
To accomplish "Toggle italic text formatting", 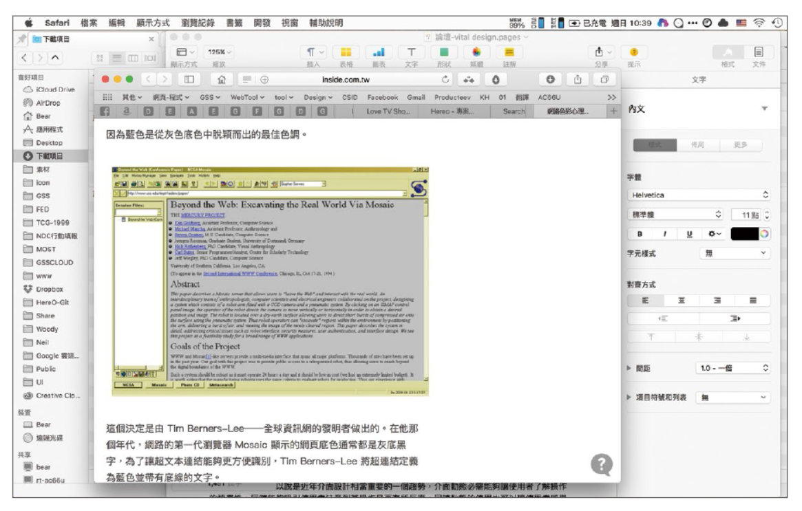I will (664, 234).
